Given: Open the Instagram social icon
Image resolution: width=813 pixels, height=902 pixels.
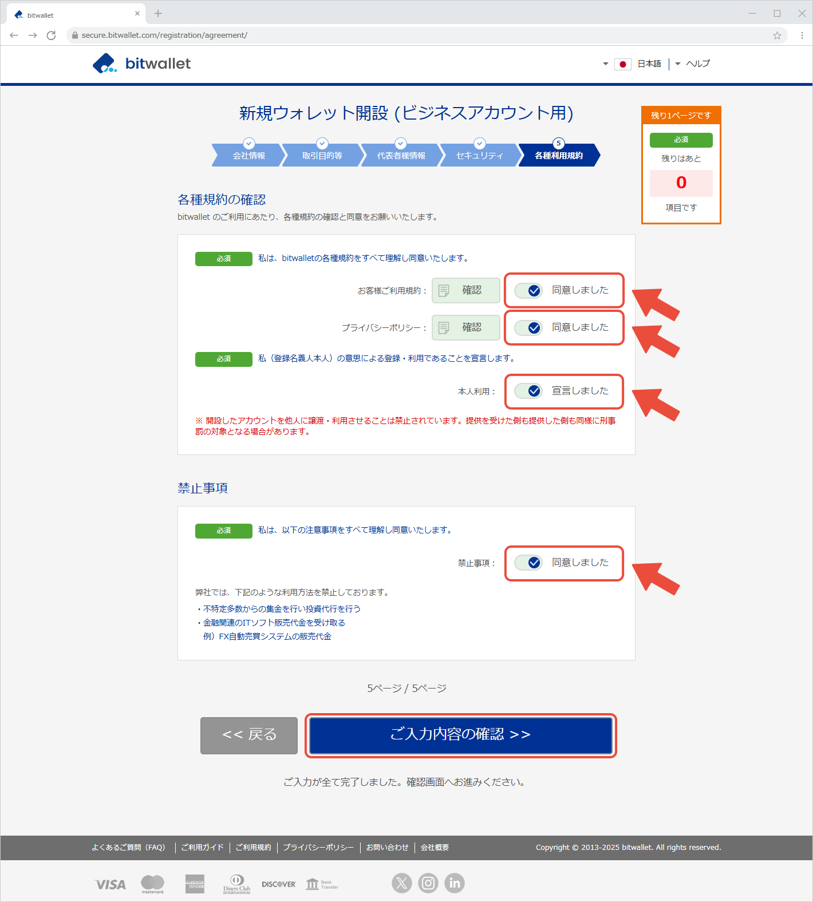Looking at the screenshot, I should (x=428, y=883).
